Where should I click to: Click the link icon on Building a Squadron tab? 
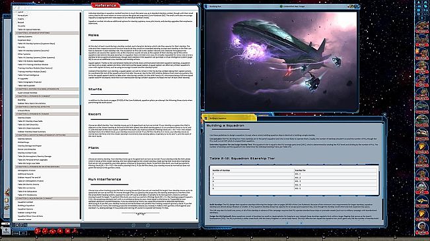205,119
